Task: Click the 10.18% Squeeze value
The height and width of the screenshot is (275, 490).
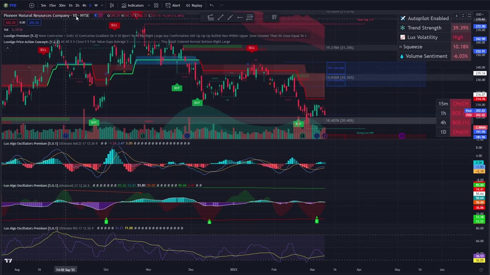Action: (461, 47)
